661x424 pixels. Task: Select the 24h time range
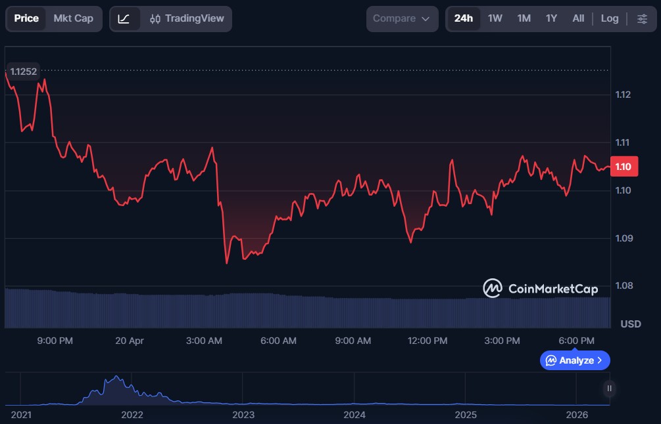pos(463,18)
